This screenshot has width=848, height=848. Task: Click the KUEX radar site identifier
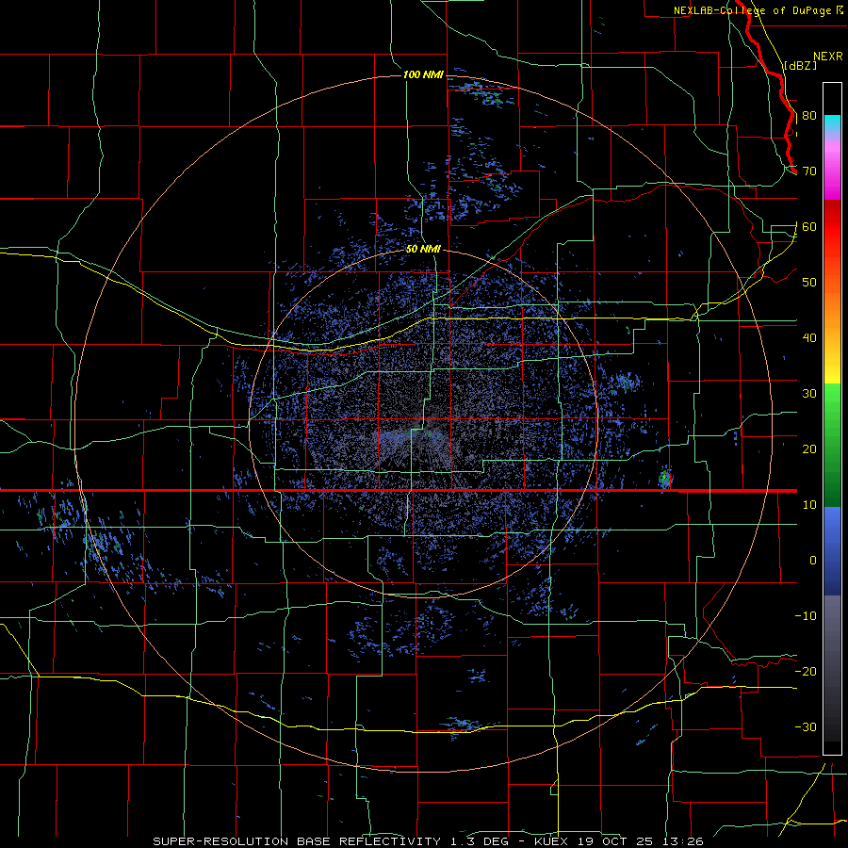pyautogui.click(x=551, y=841)
